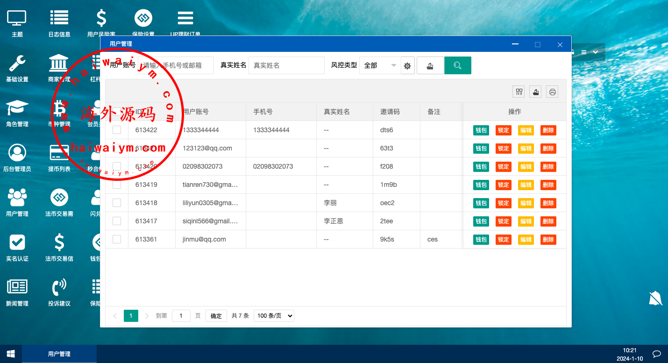Image resolution: width=668 pixels, height=363 pixels.
Task: Click the print icon in table toolbar
Action: (x=552, y=92)
